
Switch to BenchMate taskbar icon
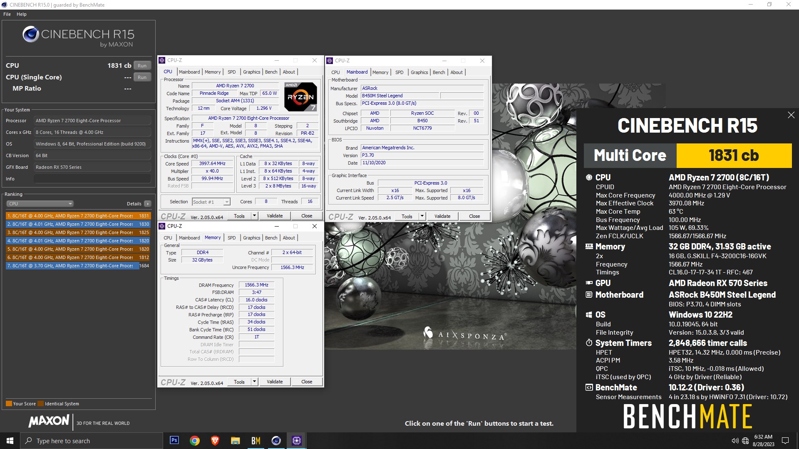pyautogui.click(x=256, y=440)
